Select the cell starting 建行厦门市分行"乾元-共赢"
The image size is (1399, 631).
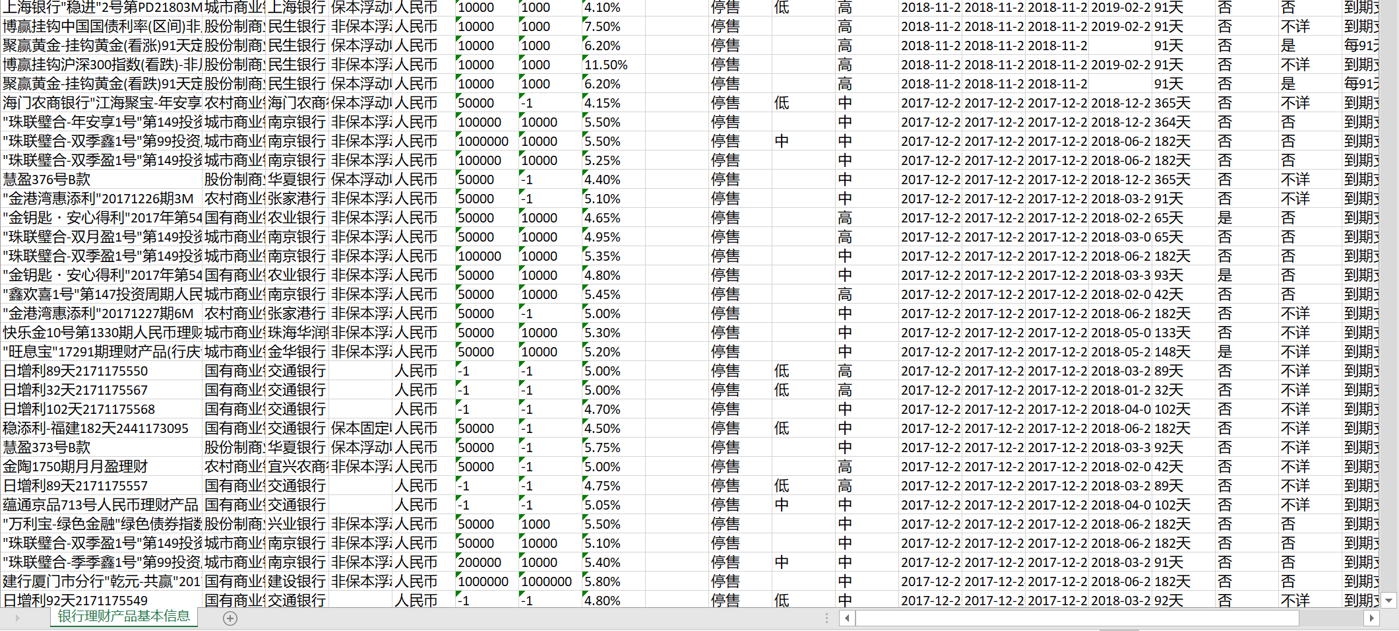[x=102, y=581]
